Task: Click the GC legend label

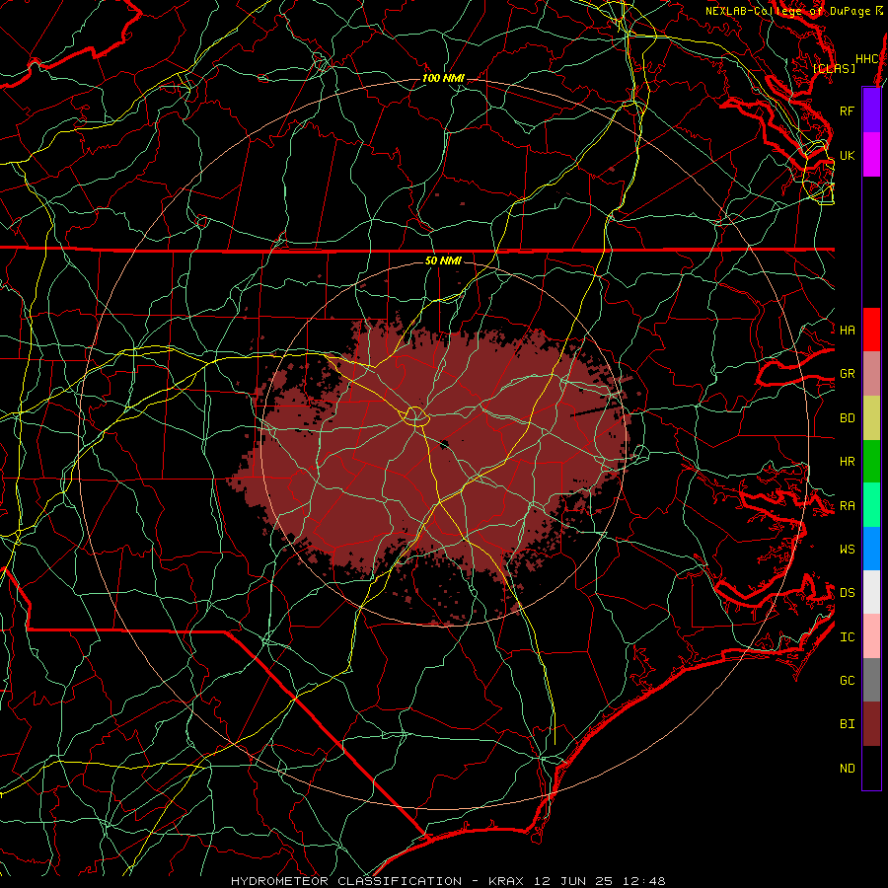Action: click(x=847, y=680)
